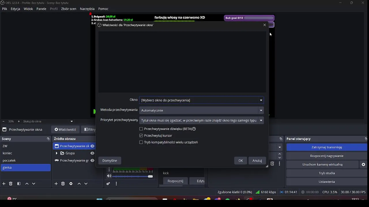Move the selected source down
The width and height of the screenshot is (369, 207).
(x=86, y=184)
